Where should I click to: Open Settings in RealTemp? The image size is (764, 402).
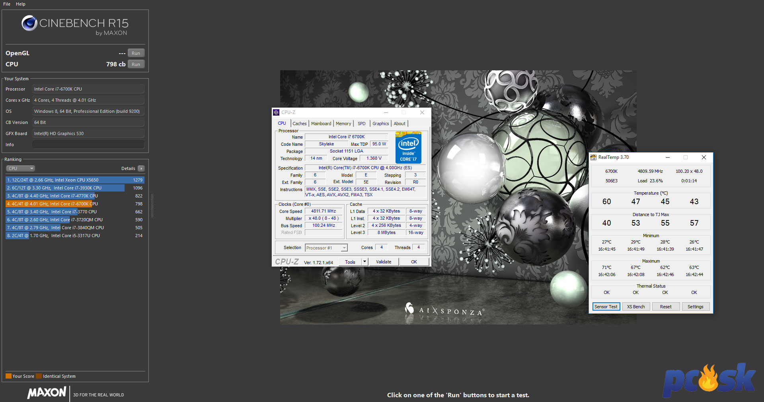pos(696,307)
